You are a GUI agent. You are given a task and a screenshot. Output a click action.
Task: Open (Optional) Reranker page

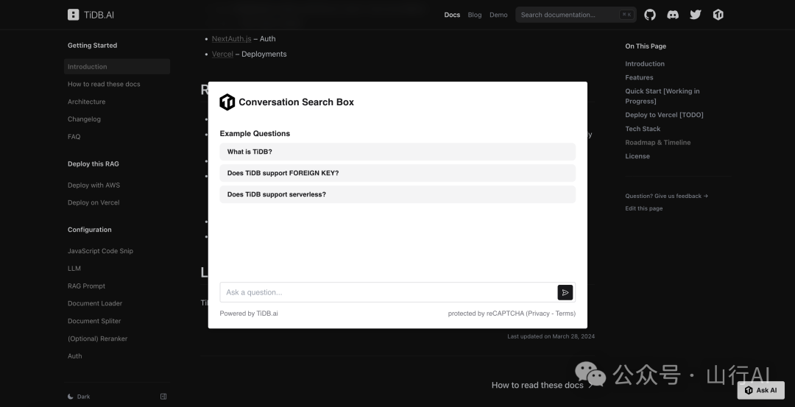[x=97, y=339]
